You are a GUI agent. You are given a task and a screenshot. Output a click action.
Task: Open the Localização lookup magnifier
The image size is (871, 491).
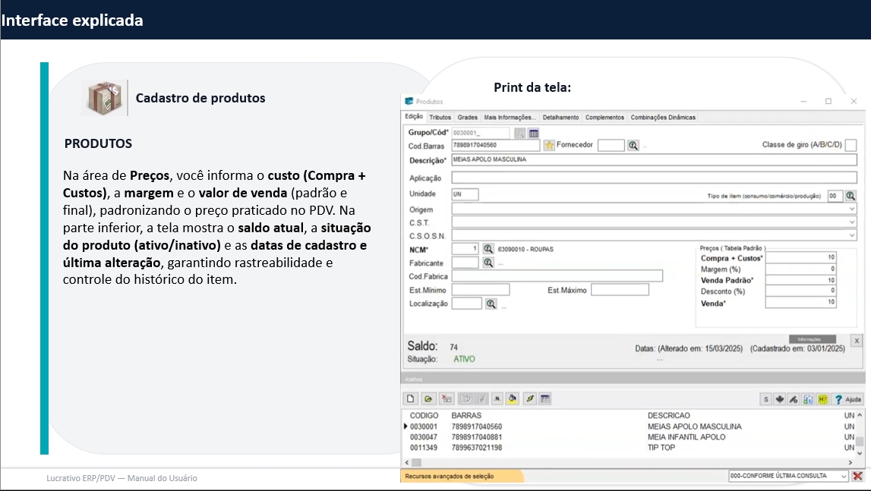pyautogui.click(x=491, y=304)
